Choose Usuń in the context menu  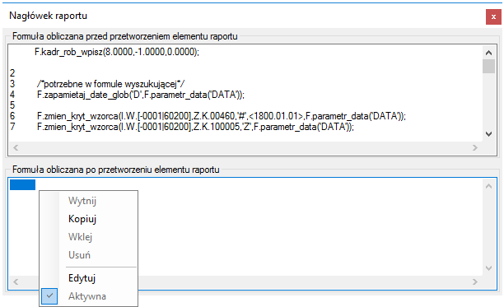[x=79, y=255]
